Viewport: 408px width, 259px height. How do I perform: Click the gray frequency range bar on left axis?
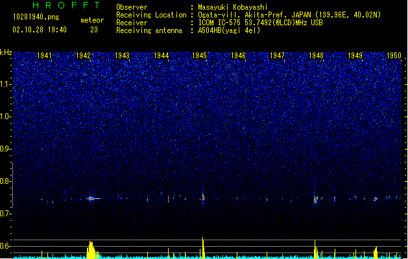(12, 185)
